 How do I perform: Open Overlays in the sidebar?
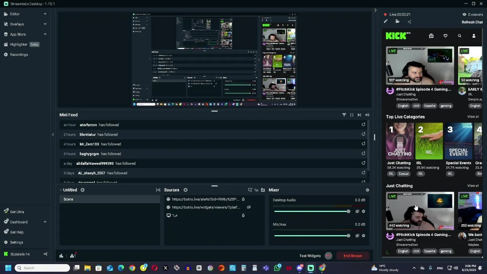point(17,24)
